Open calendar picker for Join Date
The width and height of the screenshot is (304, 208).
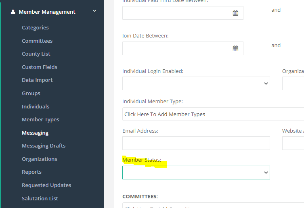235,48
